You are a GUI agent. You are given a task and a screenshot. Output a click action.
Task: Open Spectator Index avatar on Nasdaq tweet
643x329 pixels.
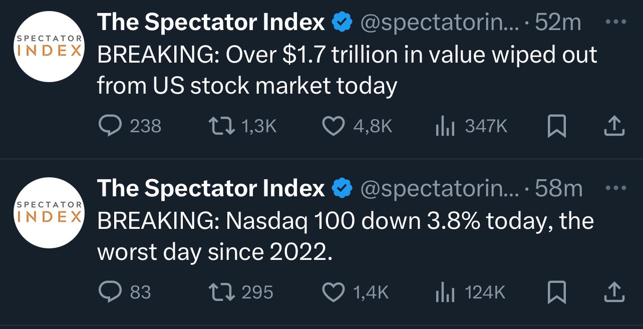pos(49,212)
